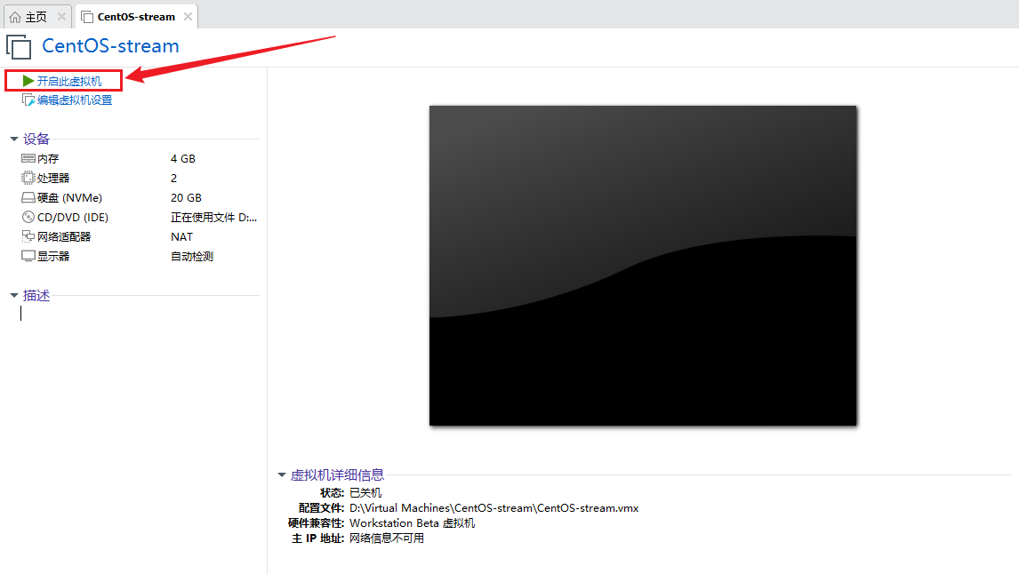
Task: Click the 20 GB disk size value
Action: [186, 197]
